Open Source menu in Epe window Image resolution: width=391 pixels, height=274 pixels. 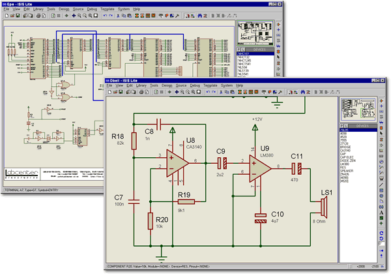[x=78, y=9]
